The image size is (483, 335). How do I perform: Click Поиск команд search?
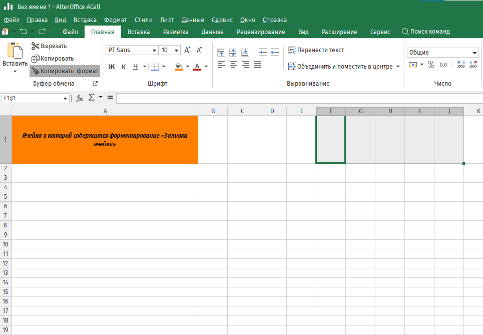click(426, 32)
